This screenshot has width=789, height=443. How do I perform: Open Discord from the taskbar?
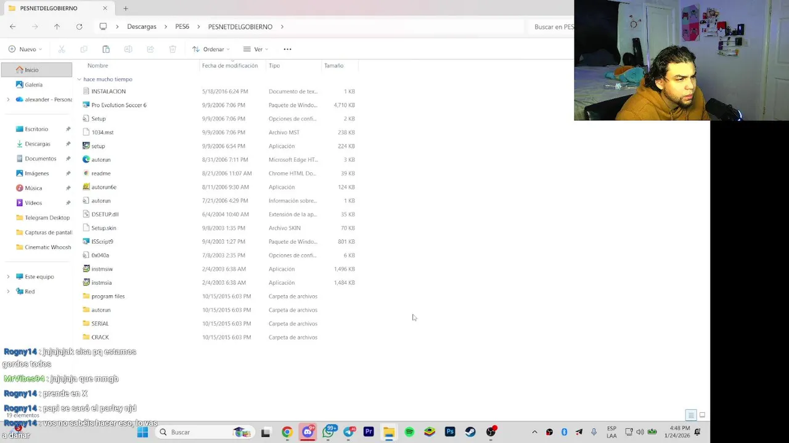tap(308, 432)
